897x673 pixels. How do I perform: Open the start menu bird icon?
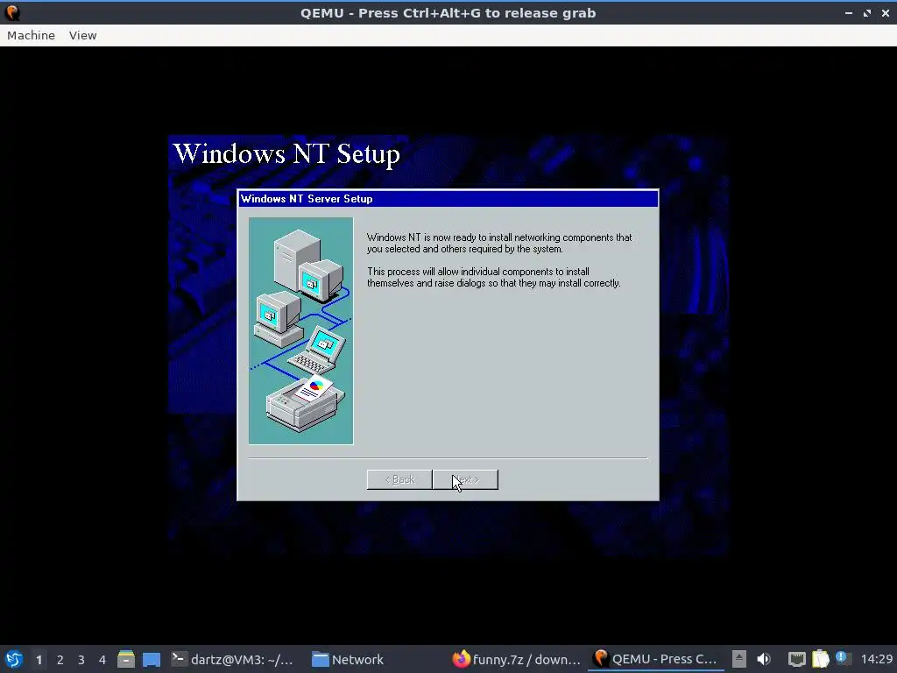(x=14, y=659)
